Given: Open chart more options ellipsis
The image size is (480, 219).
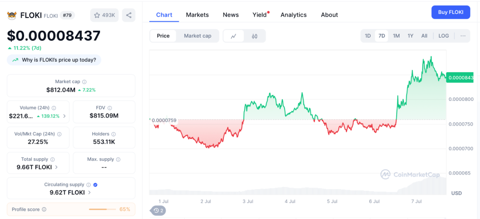Looking at the screenshot, I should (x=463, y=36).
